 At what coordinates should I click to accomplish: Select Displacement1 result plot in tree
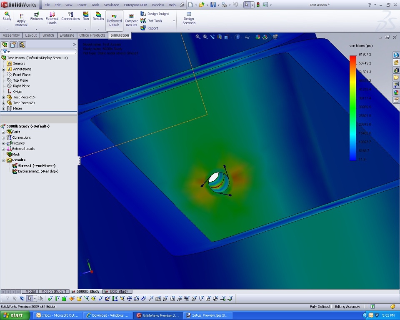pyautogui.click(x=37, y=171)
